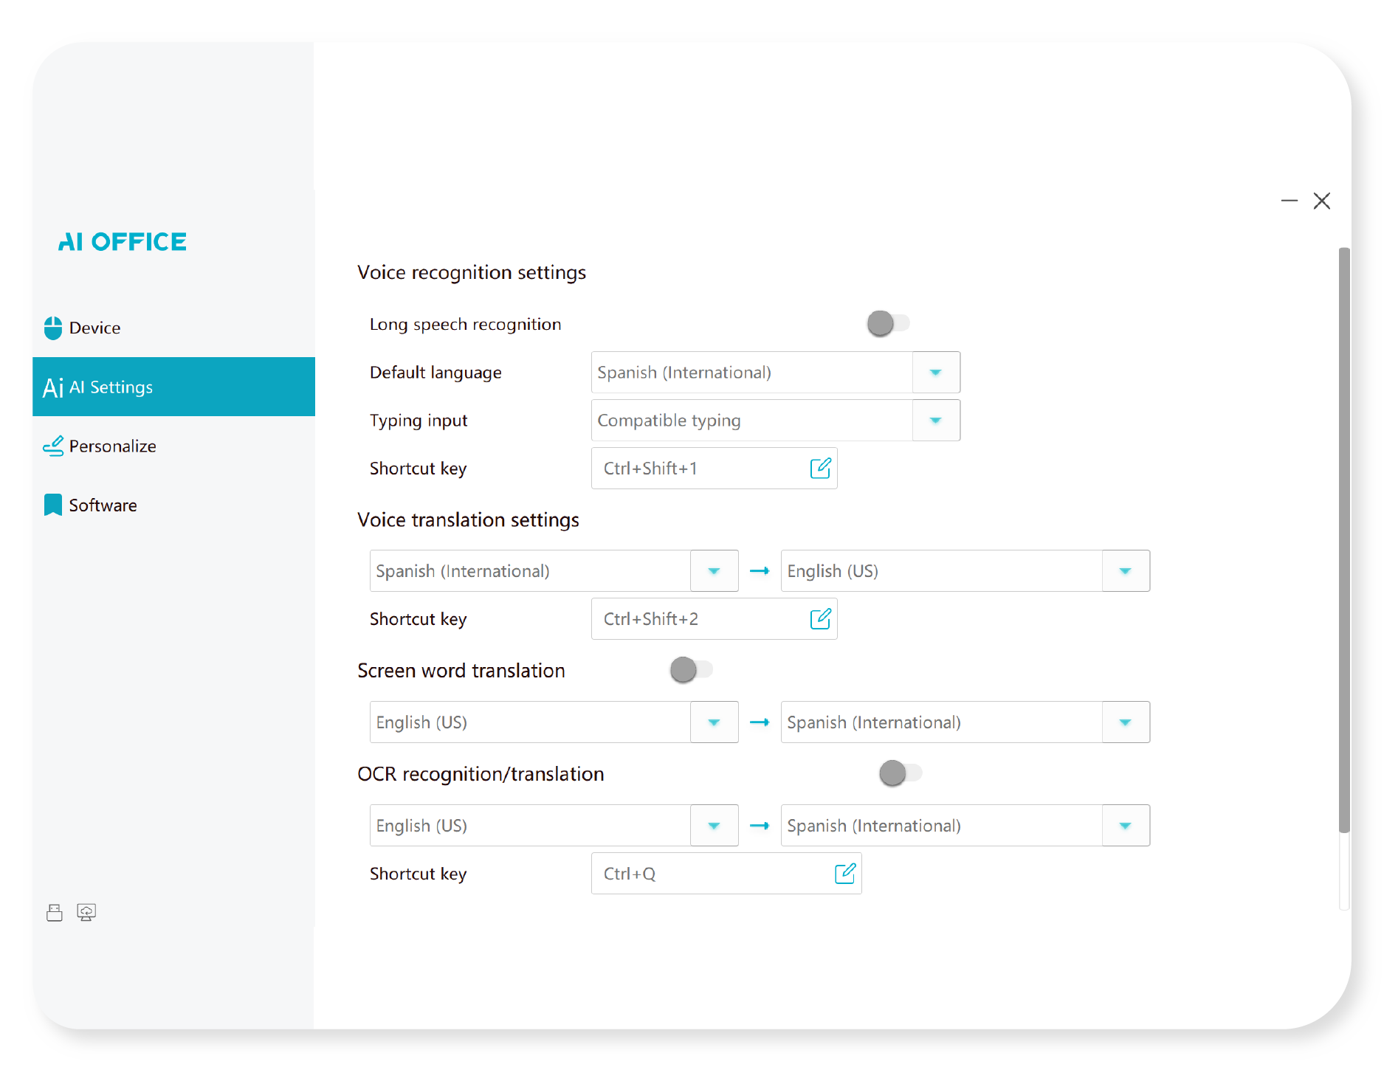This screenshot has height=1067, width=1384.
Task: Toggle OCR recognition/translation on
Action: point(900,773)
